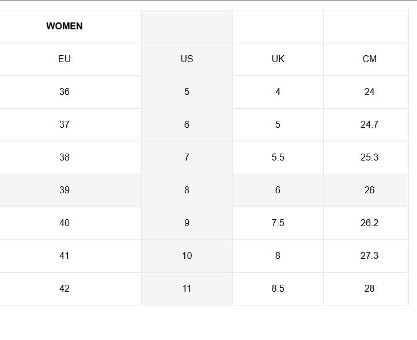Select EU size 36 cell
The height and width of the screenshot is (340, 417).
click(65, 91)
